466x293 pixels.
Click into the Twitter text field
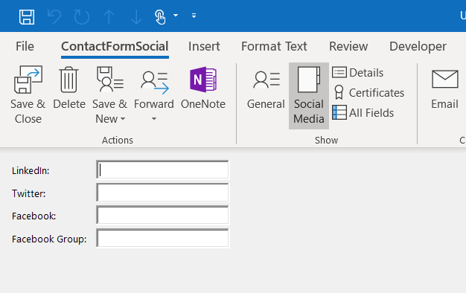[x=162, y=193]
